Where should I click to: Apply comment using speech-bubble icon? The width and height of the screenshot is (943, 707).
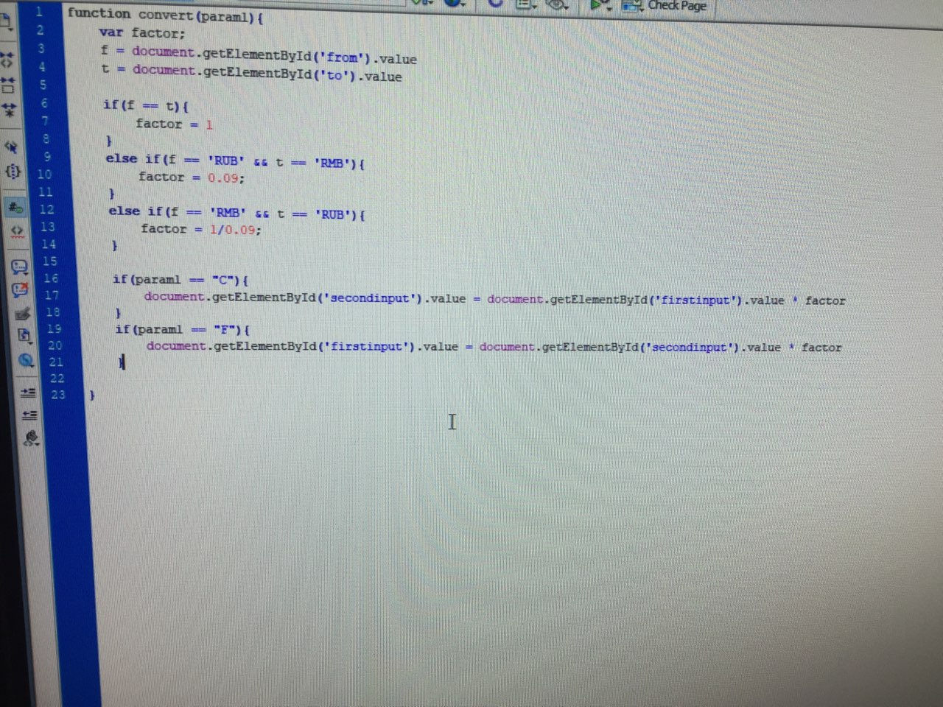coord(19,266)
